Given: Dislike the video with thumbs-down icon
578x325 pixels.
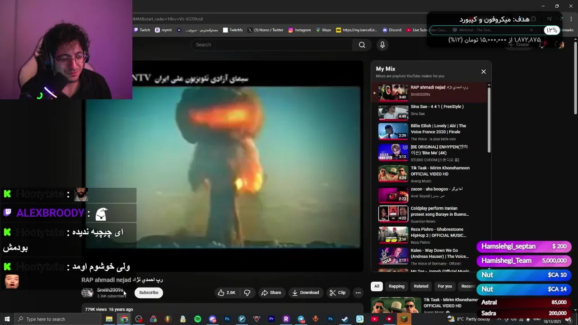Looking at the screenshot, I should 247,292.
